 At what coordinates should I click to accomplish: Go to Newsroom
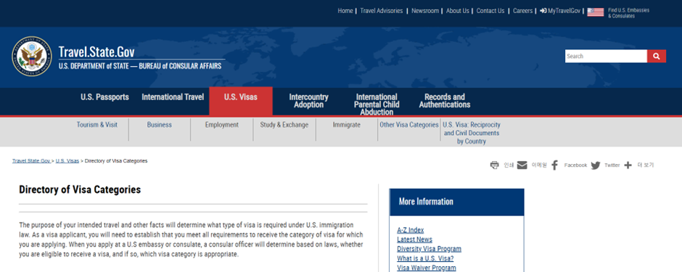click(x=425, y=11)
